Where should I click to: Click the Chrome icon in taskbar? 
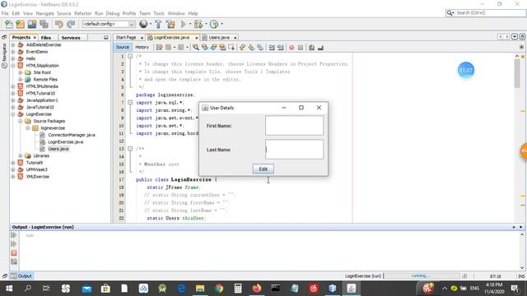point(219,289)
